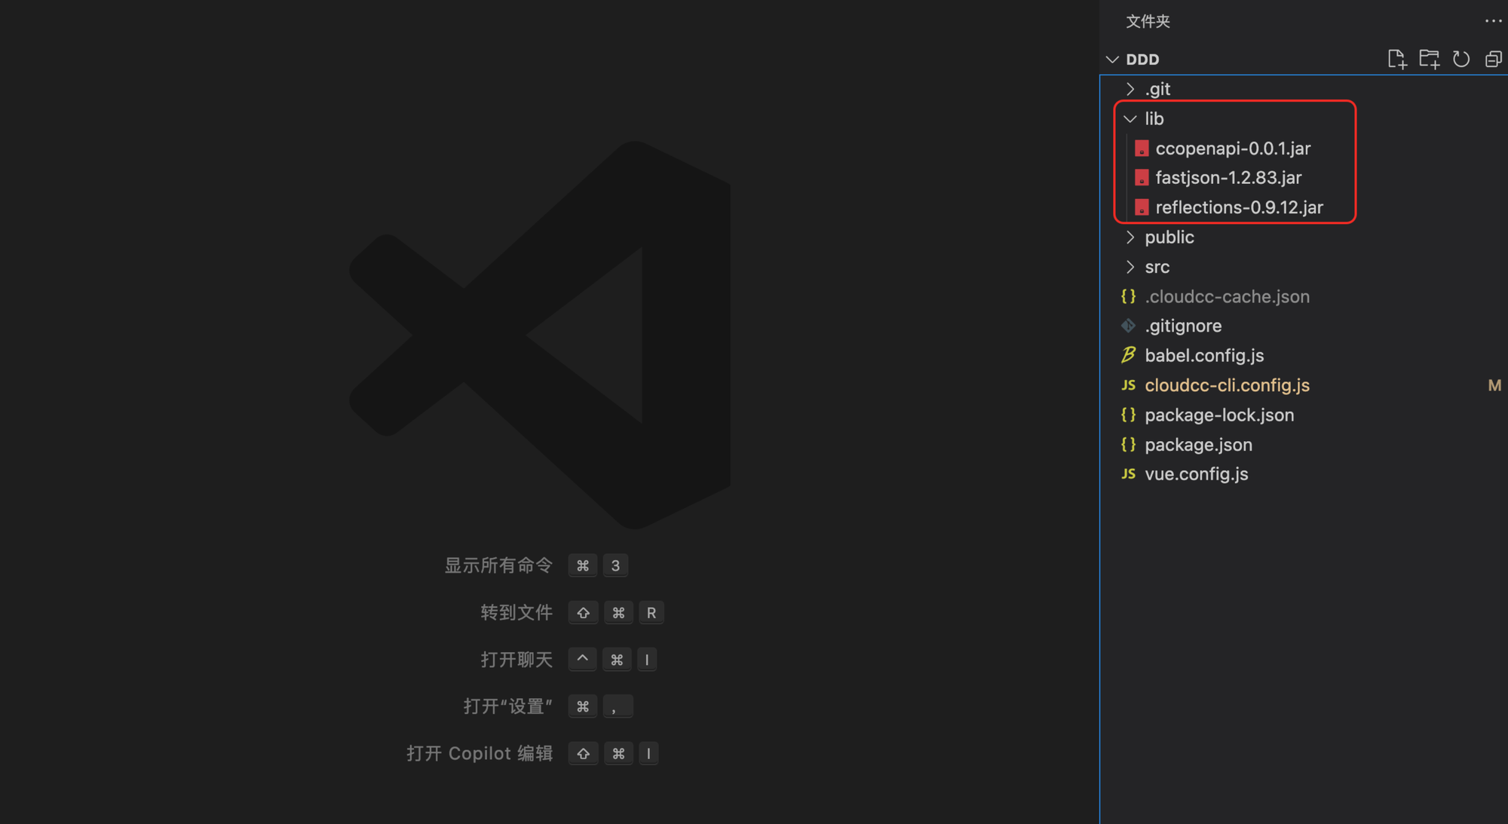This screenshot has height=824, width=1508.
Task: Click package.json in the file tree
Action: (x=1198, y=445)
